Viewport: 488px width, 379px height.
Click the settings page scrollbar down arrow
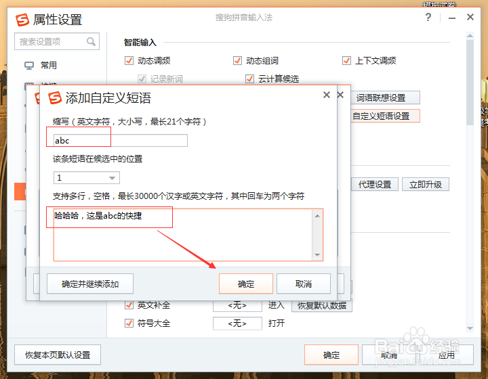470,328
